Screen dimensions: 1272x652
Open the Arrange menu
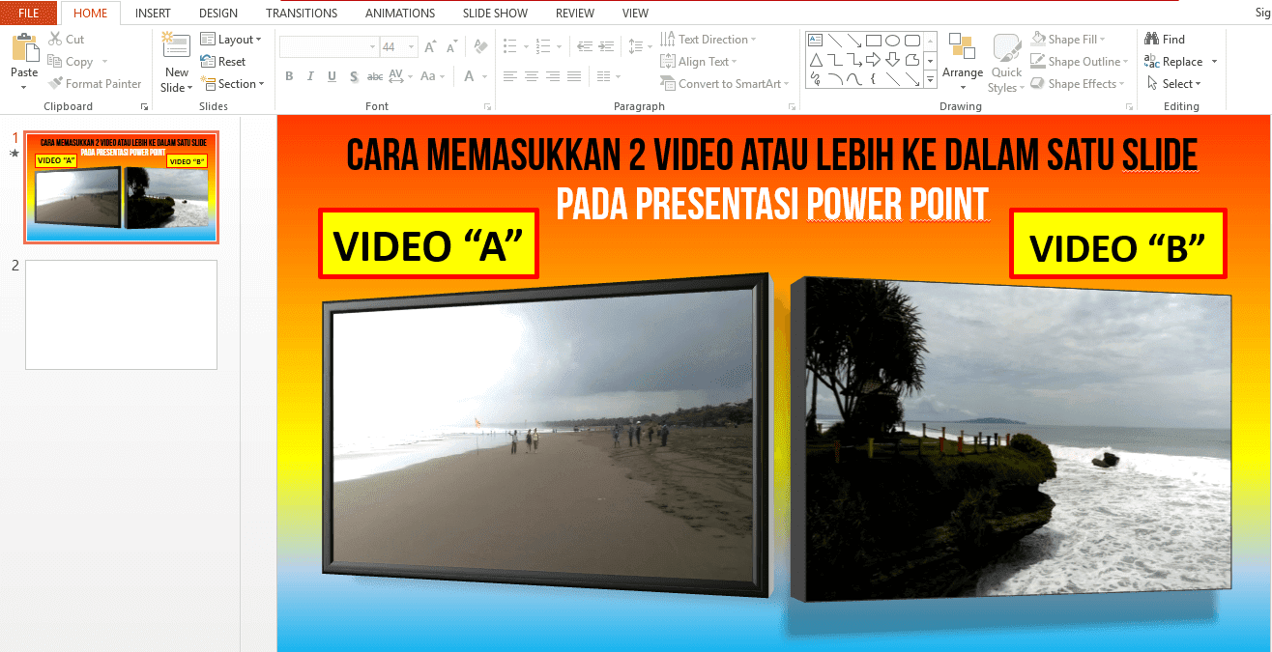coord(963,64)
